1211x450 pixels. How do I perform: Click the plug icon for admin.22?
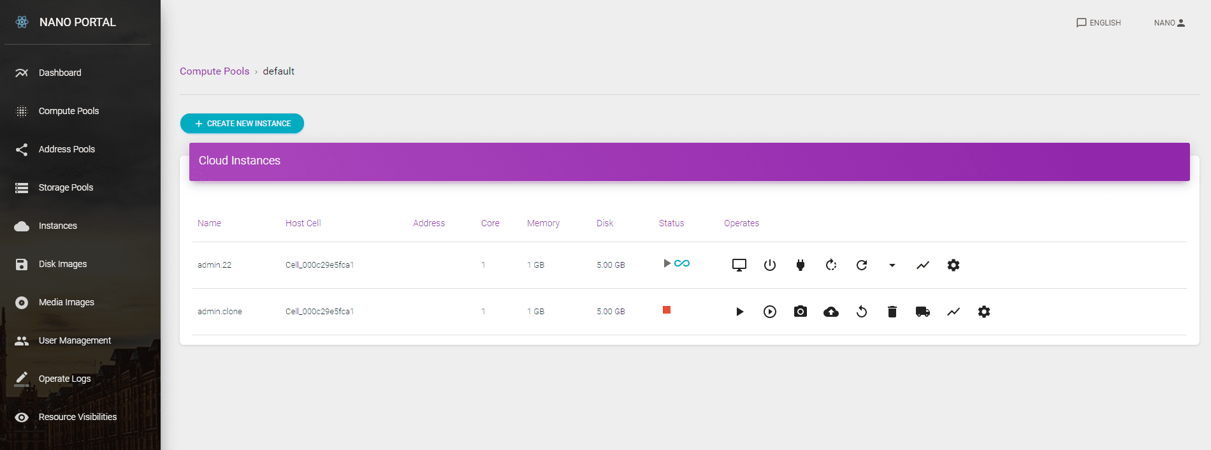(800, 265)
